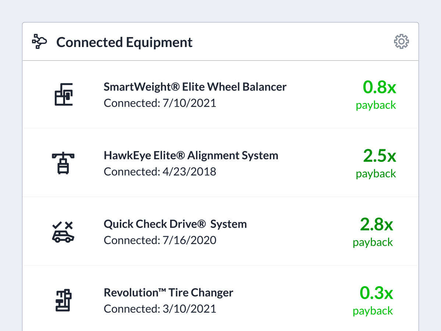Click the Connected: 7/10/2021 date text
Screen dimensions: 441x331
[160, 103]
